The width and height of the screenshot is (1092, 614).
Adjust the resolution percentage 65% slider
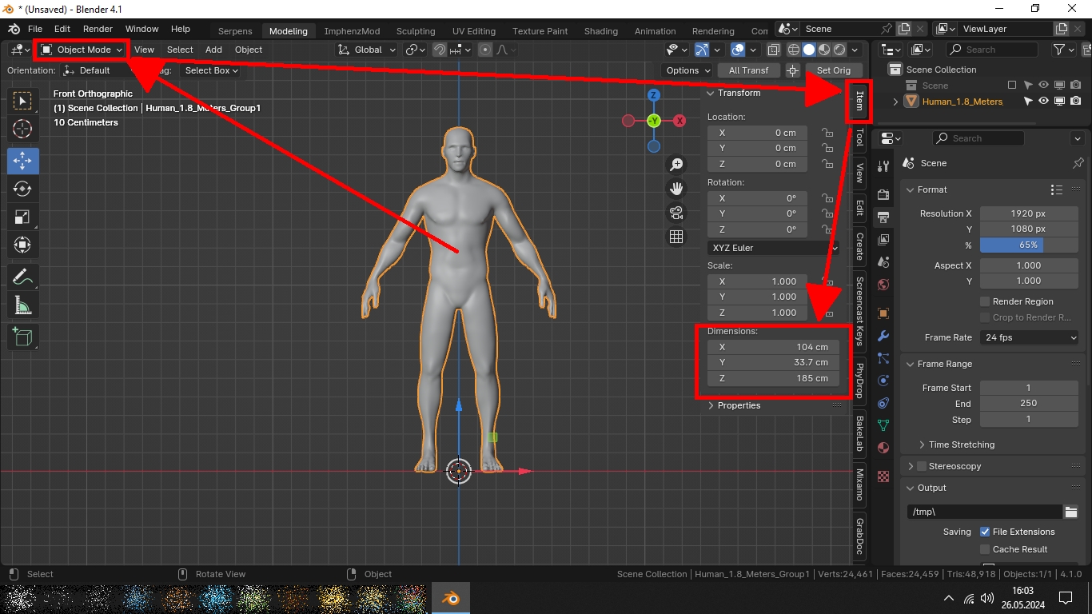(1028, 245)
